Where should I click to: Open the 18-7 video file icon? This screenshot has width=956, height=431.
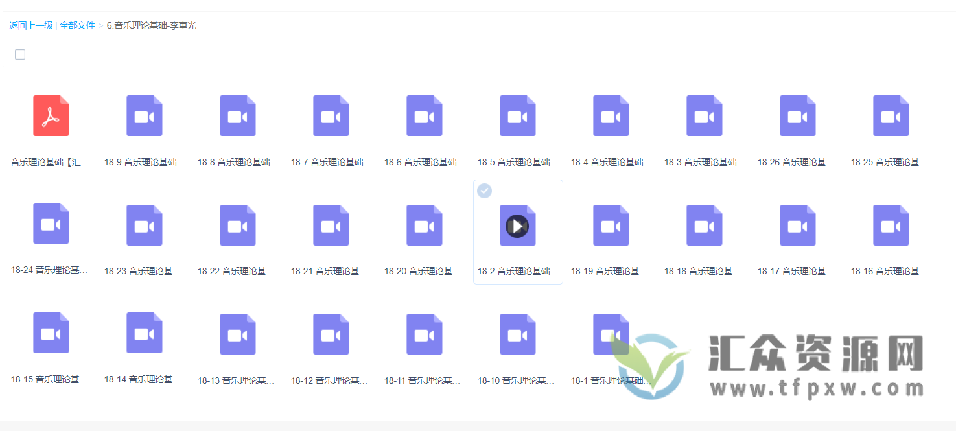[331, 116]
